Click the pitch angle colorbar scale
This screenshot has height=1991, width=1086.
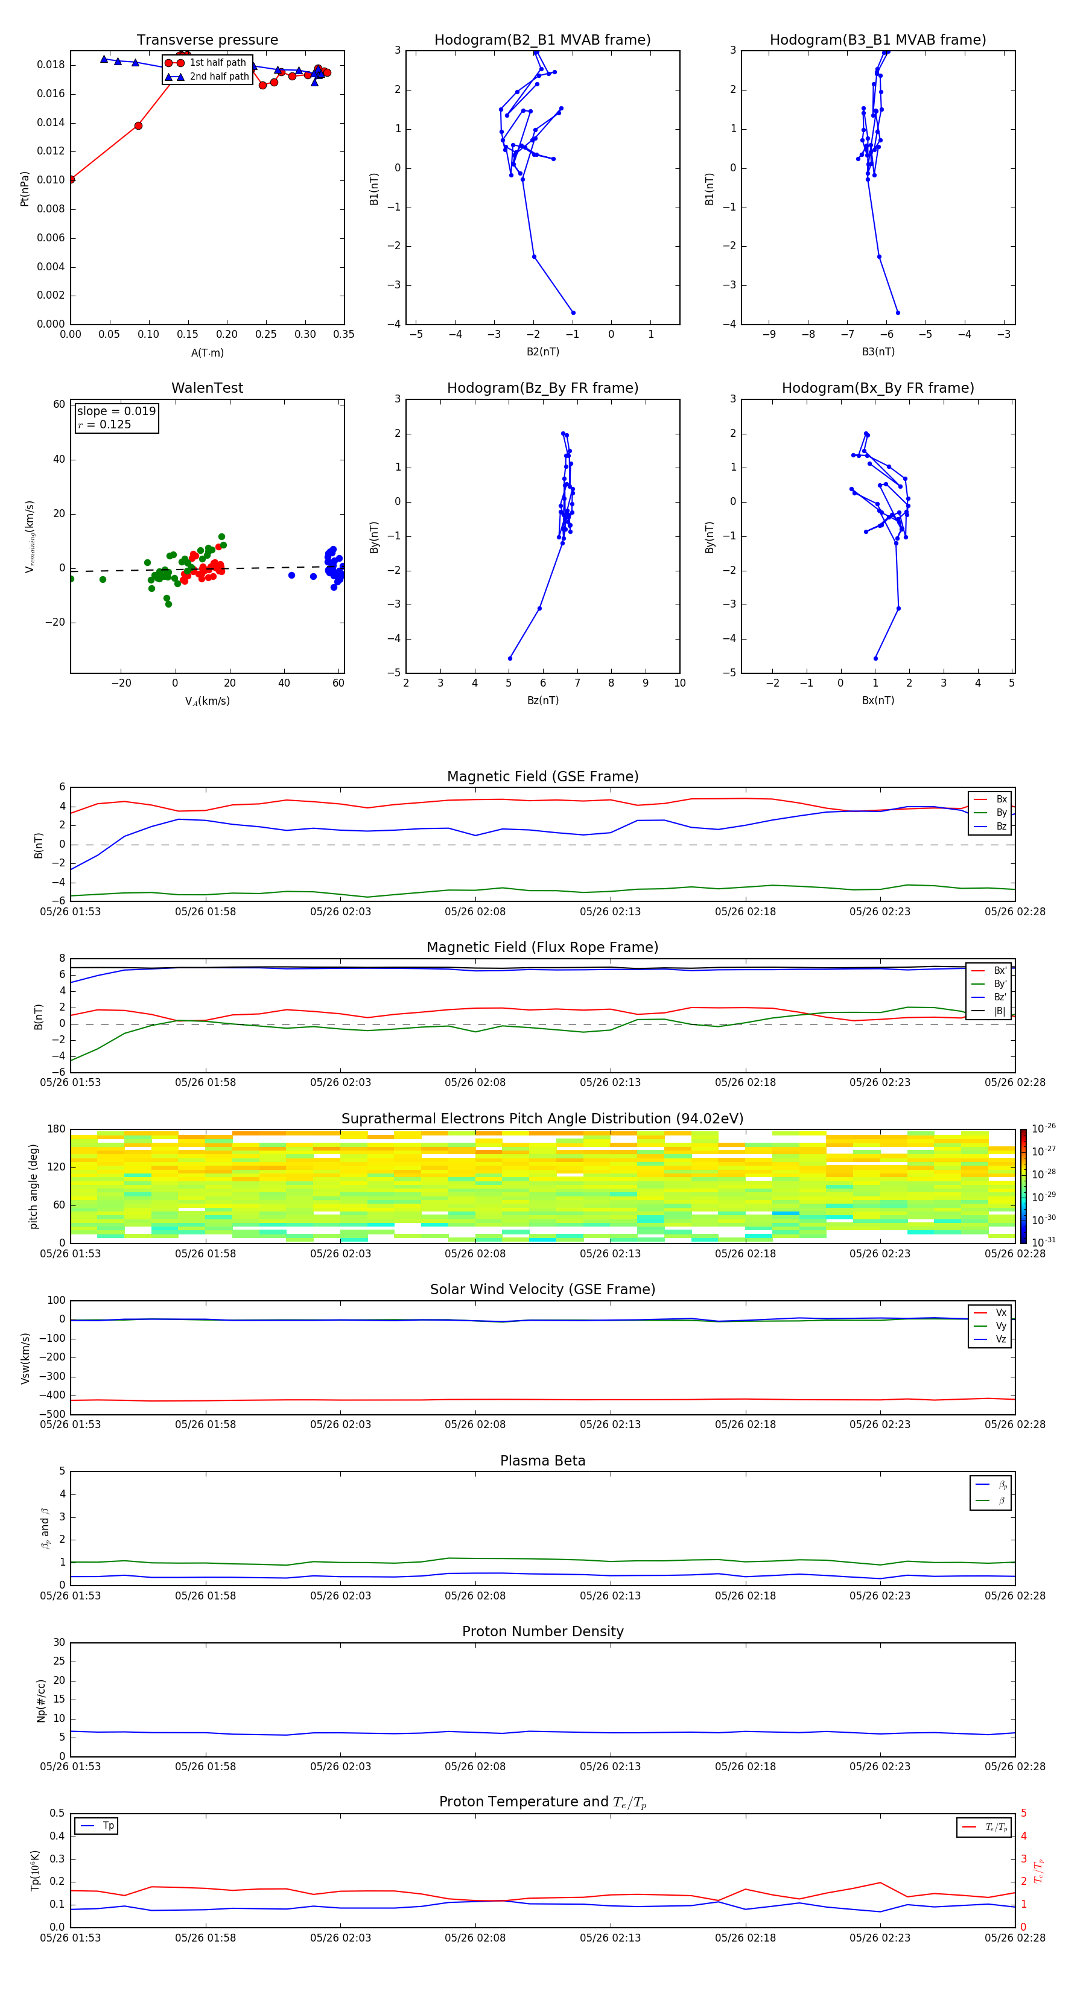click(1023, 1186)
